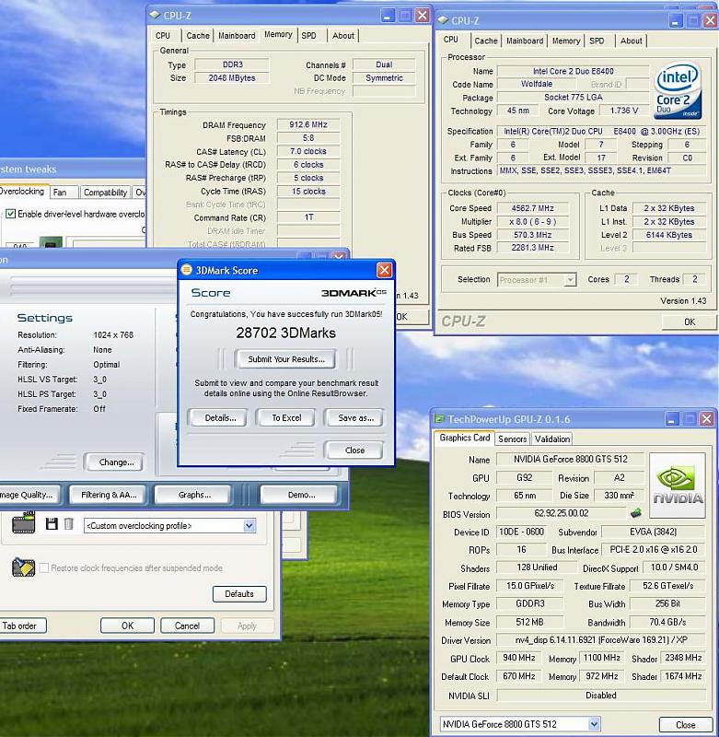Click the Bus Speed 570.3 MHz value
The width and height of the screenshot is (719, 737).
tap(532, 235)
